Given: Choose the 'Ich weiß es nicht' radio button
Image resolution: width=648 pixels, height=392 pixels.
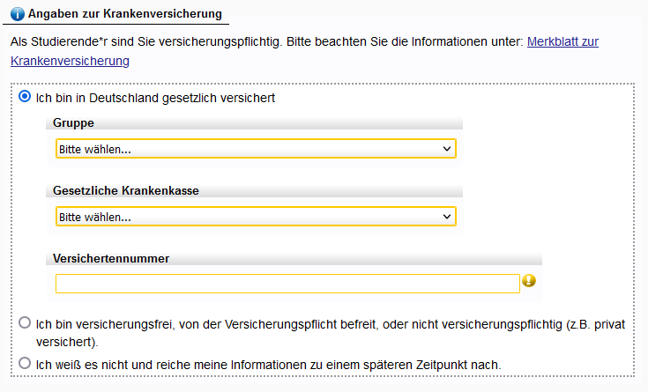Looking at the screenshot, I should click(25, 363).
